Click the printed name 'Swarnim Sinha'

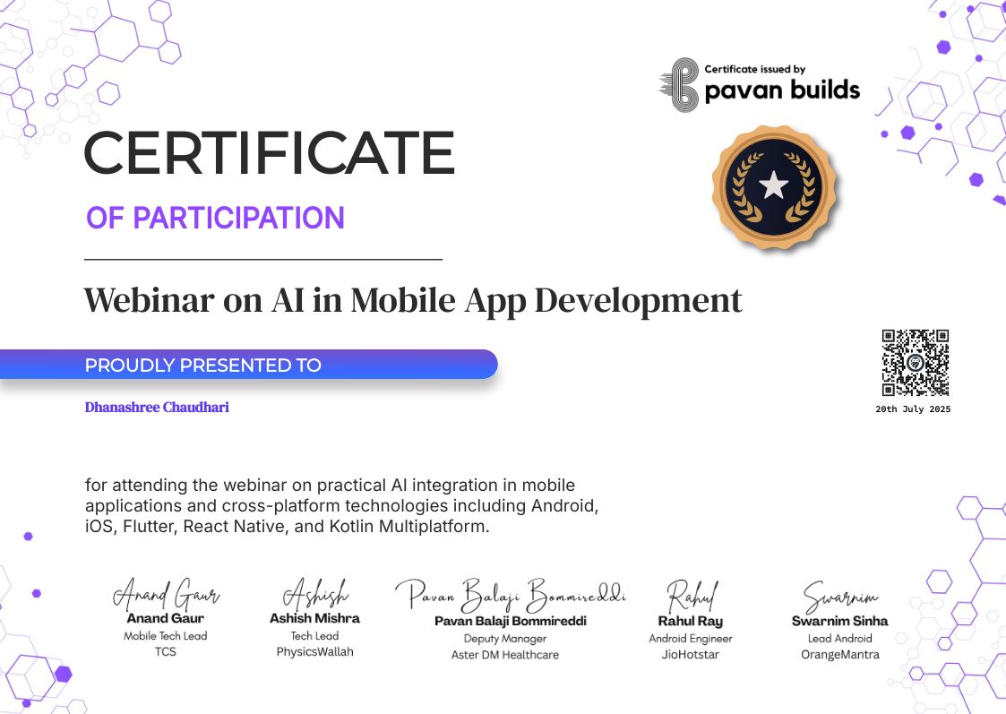tap(840, 621)
